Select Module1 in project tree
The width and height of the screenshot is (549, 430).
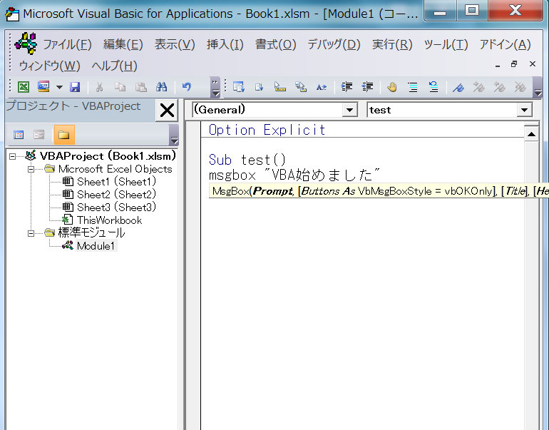96,246
